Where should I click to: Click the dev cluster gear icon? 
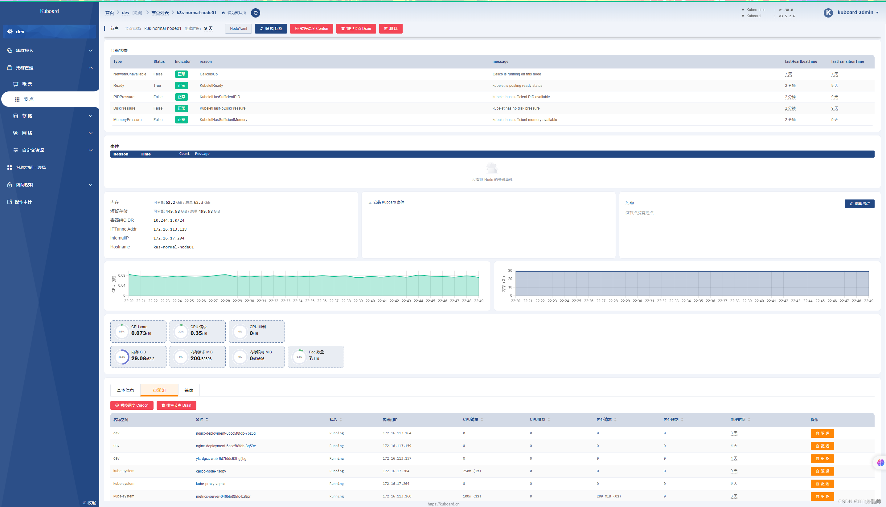10,31
